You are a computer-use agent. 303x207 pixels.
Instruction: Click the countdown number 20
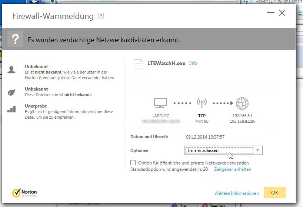click(206, 169)
